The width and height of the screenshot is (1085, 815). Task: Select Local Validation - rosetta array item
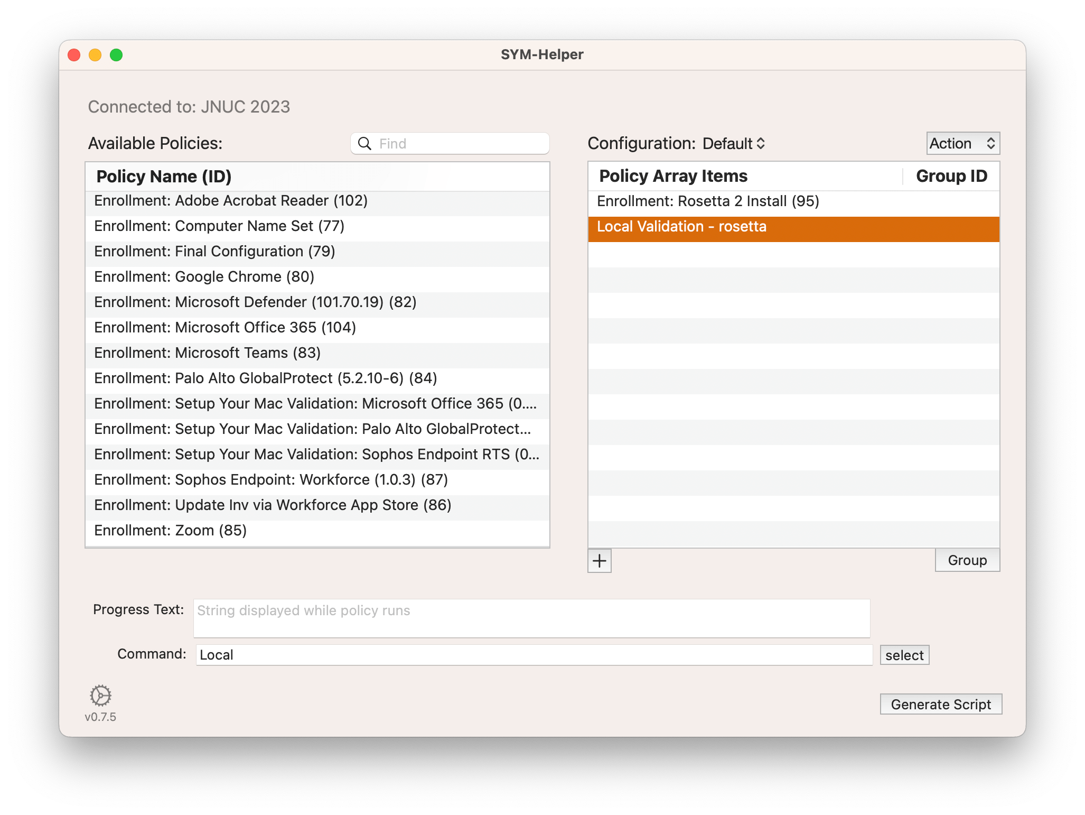(681, 227)
